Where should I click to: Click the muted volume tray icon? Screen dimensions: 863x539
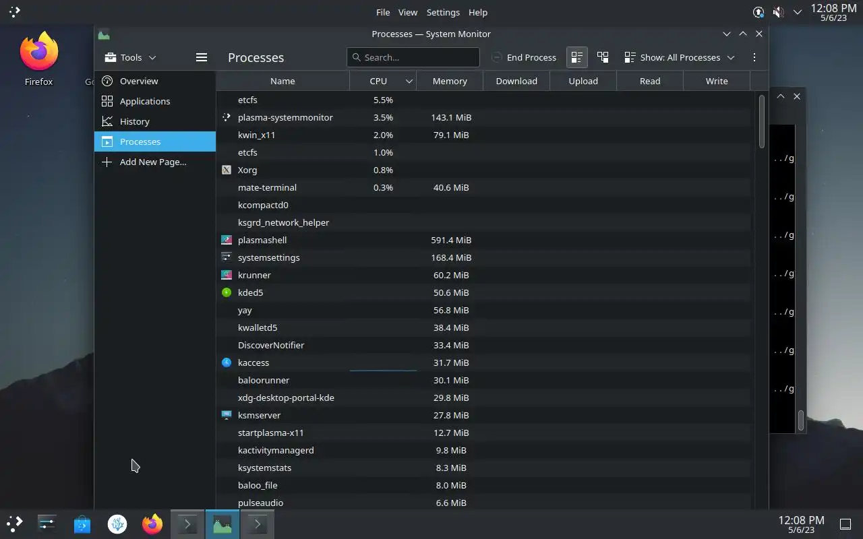[x=778, y=12]
